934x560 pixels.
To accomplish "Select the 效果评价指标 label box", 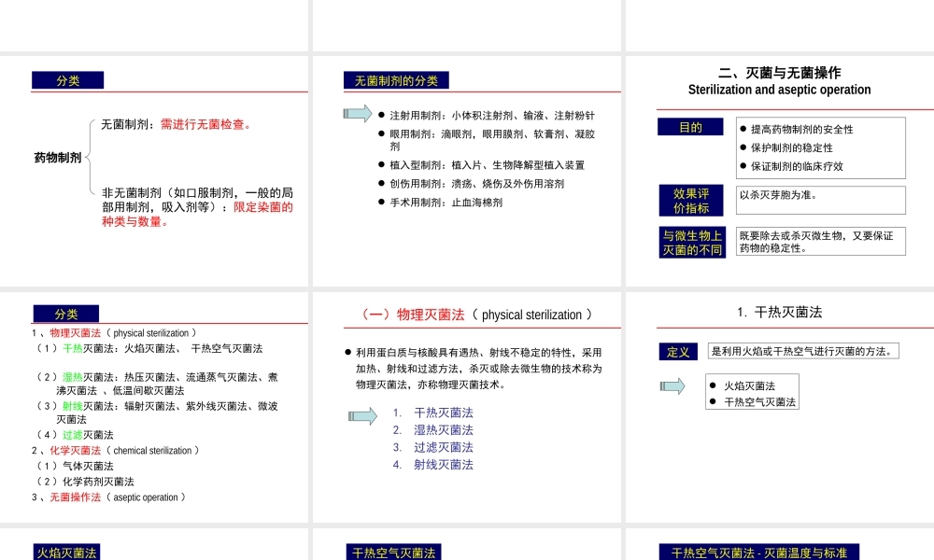I will [689, 200].
